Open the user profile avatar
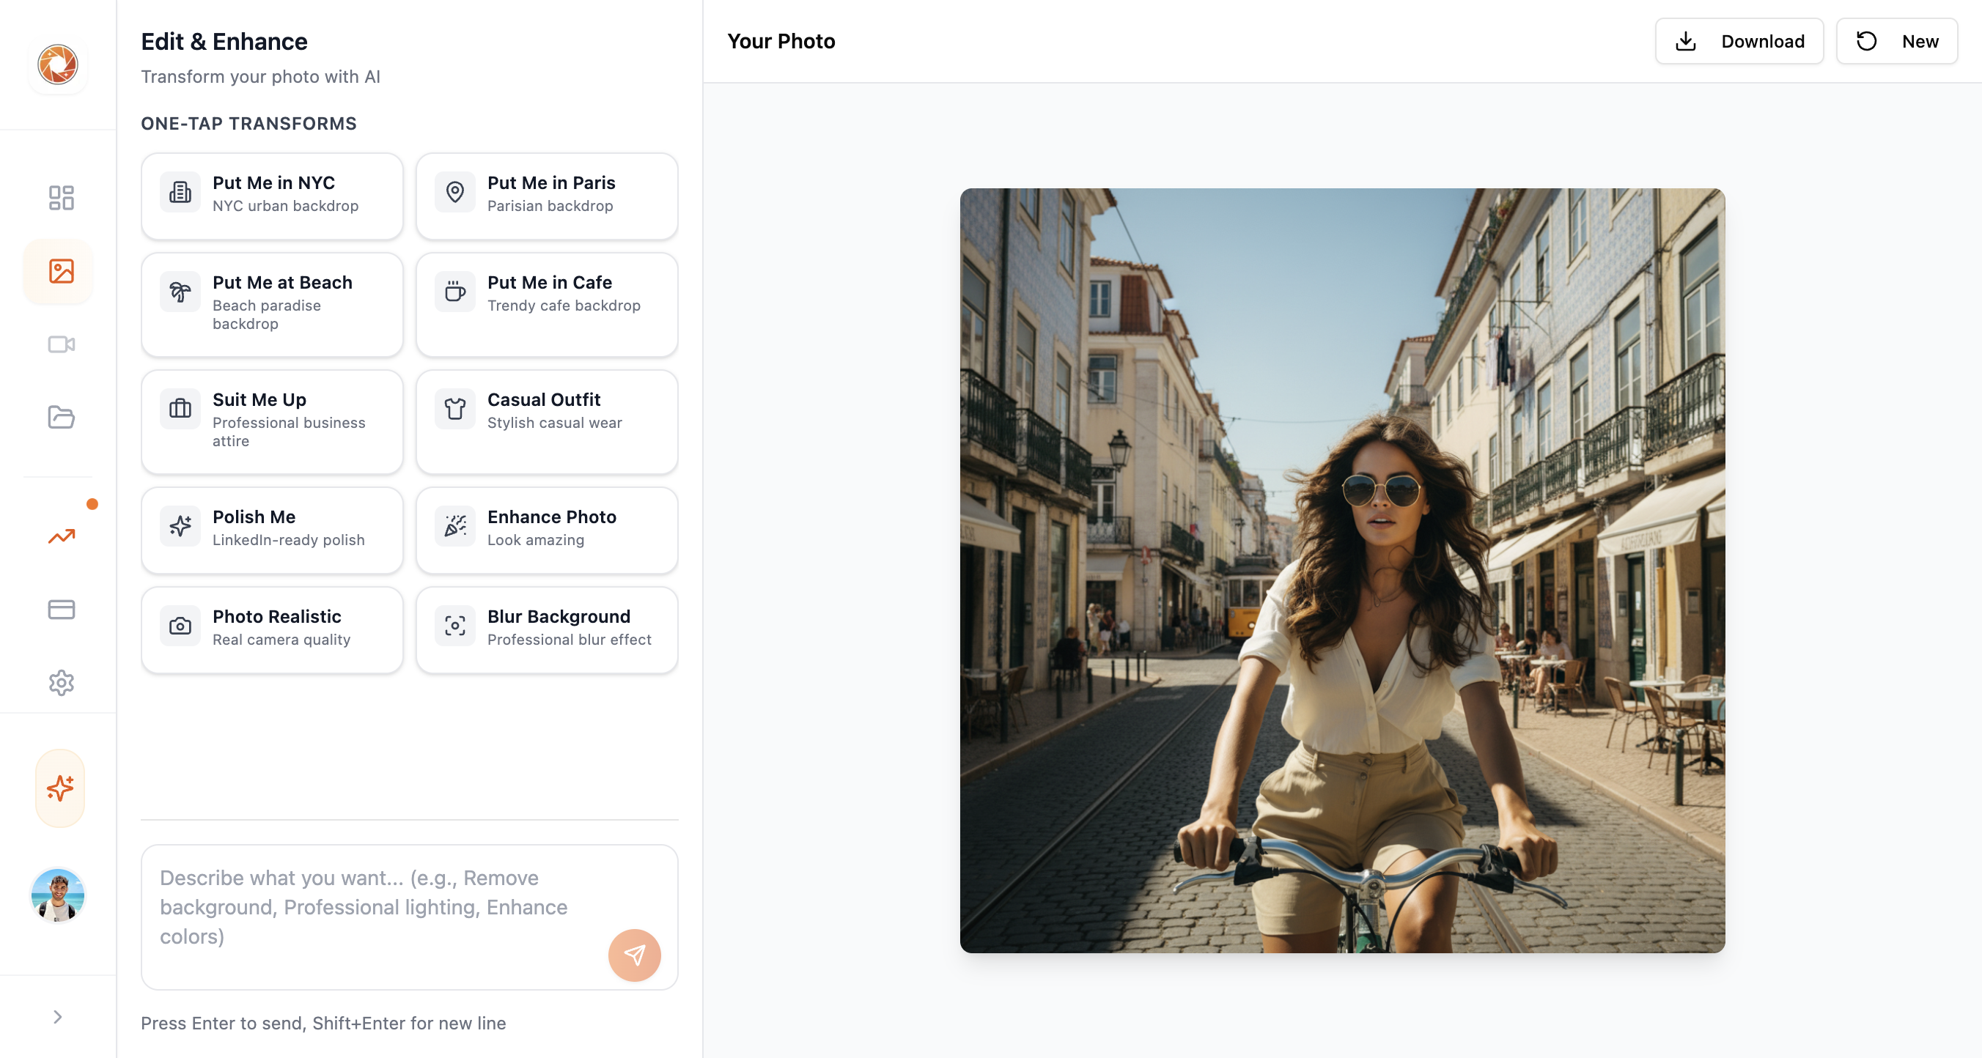 (58, 896)
